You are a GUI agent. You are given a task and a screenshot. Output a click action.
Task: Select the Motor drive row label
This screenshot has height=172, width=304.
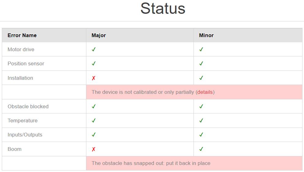(21, 49)
